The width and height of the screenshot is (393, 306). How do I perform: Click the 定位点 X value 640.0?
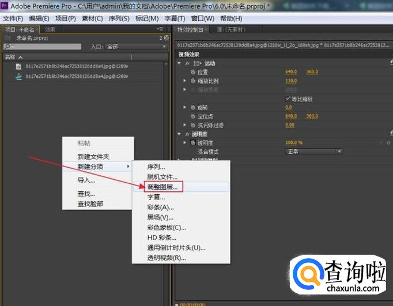(291, 116)
